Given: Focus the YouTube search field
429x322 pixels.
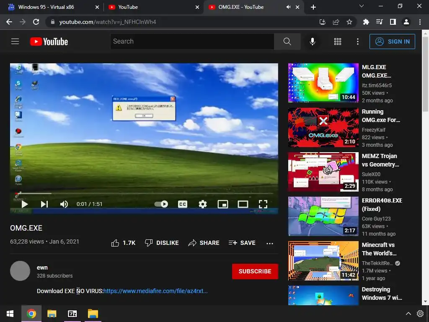Looking at the screenshot, I should [x=192, y=42].
